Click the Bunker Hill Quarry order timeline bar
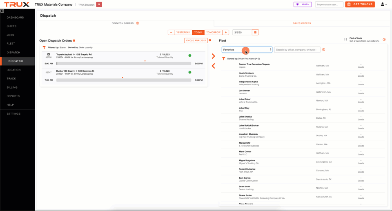 (124, 80)
